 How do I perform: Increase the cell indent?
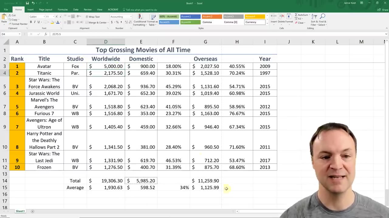81,22
